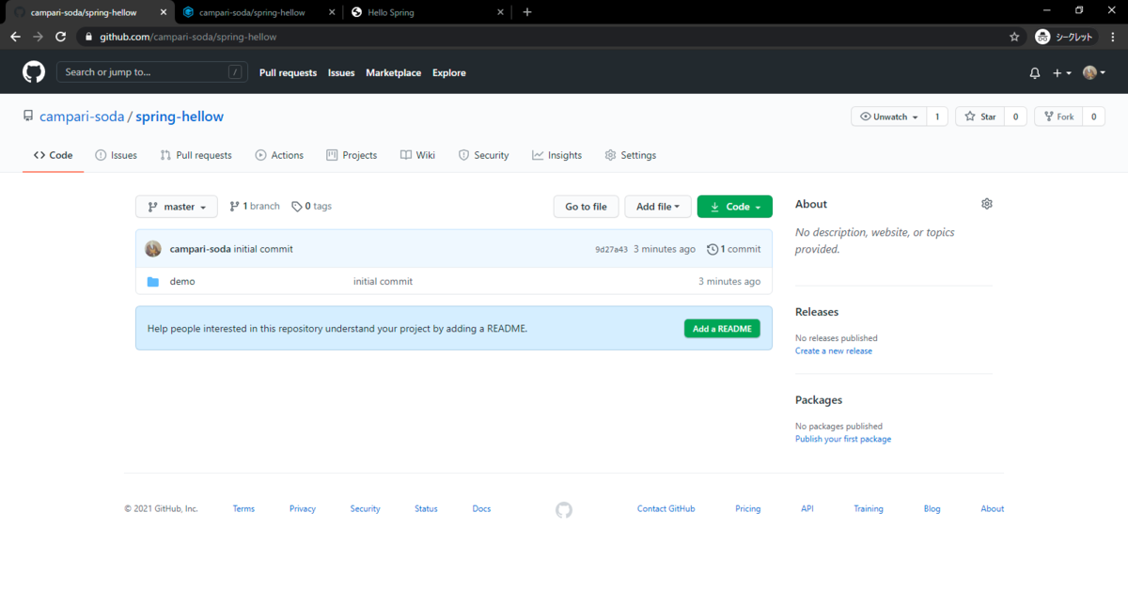Bookmark this page with the star icon

1014,37
